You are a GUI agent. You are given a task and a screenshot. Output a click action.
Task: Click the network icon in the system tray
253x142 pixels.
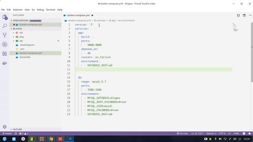[x=225, y=139]
